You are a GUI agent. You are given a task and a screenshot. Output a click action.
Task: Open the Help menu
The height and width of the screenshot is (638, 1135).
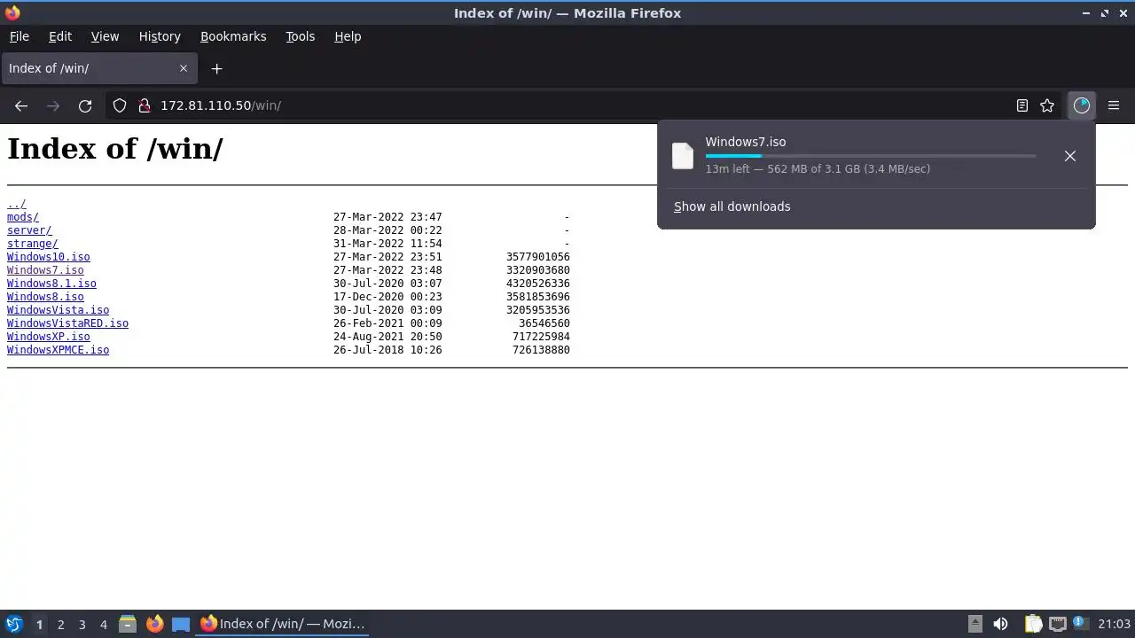pos(348,36)
